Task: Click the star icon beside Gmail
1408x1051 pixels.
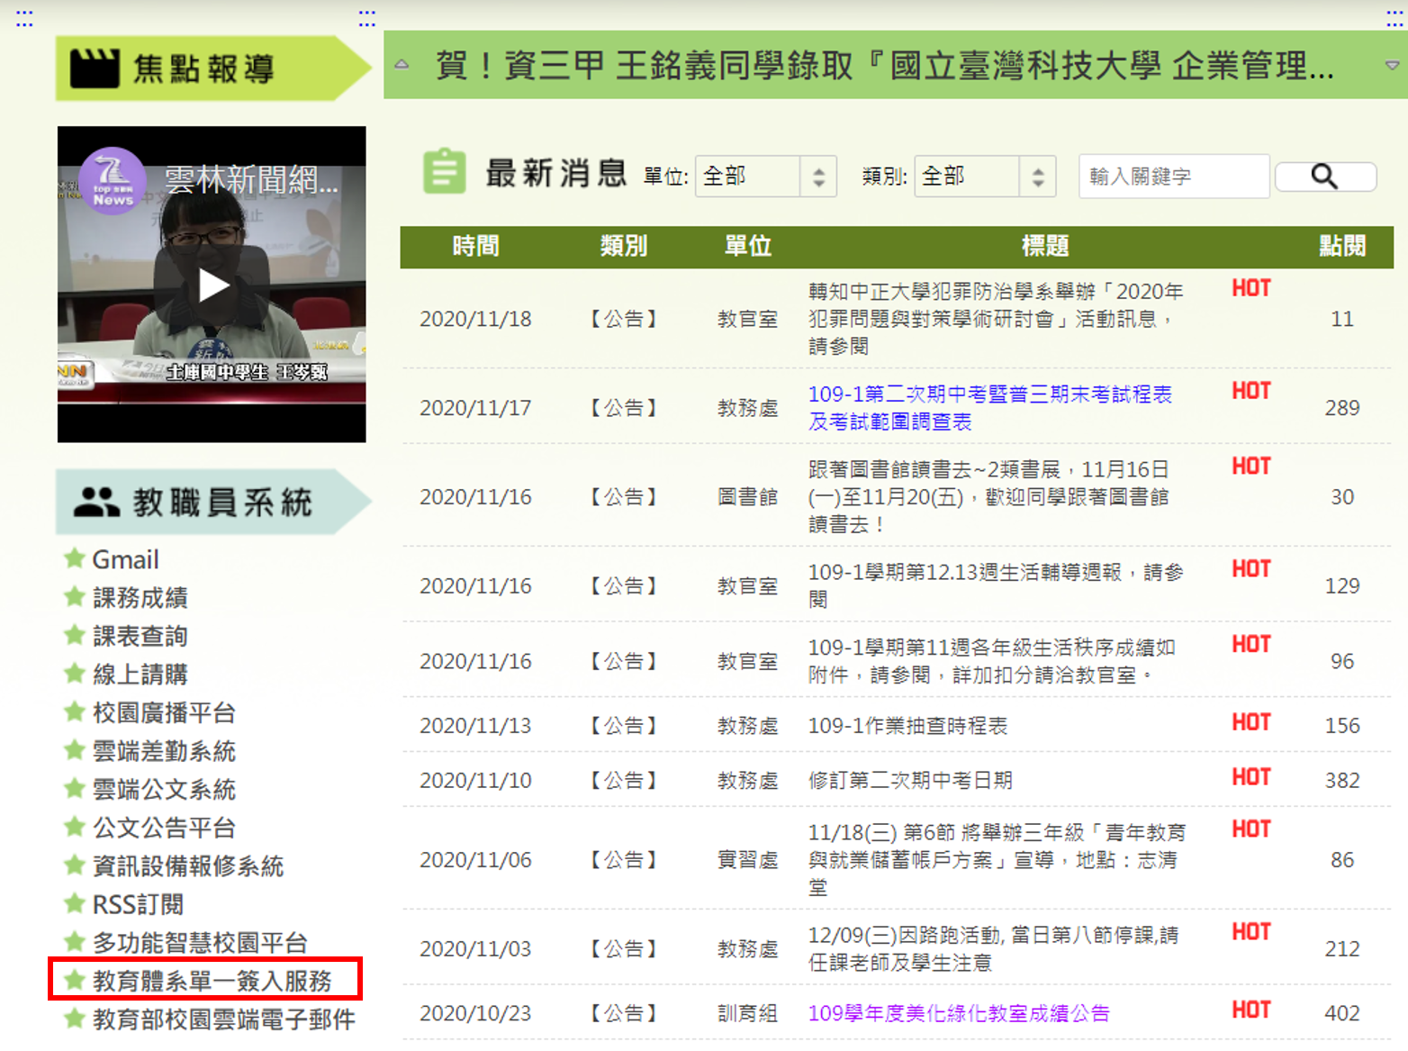Action: 75,559
